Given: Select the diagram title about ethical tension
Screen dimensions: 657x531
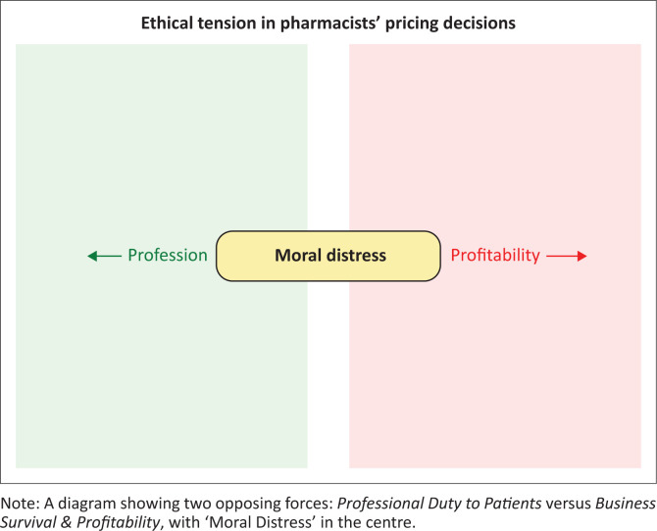Looking at the screenshot, I should (328, 24).
